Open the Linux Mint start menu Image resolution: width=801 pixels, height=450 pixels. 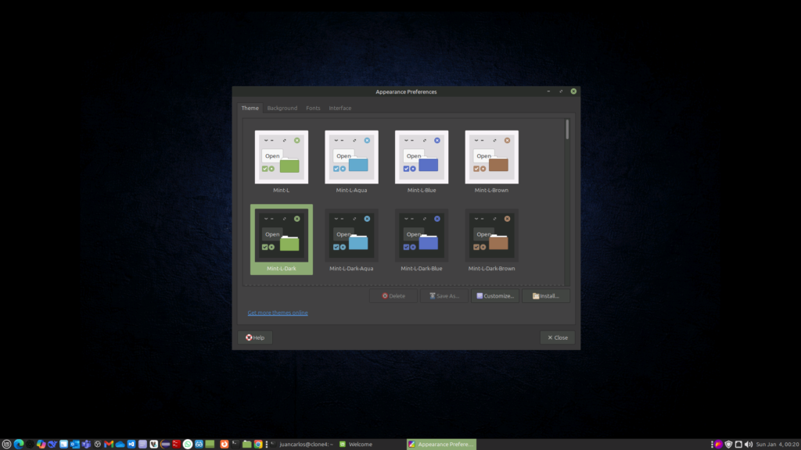pyautogui.click(x=6, y=445)
